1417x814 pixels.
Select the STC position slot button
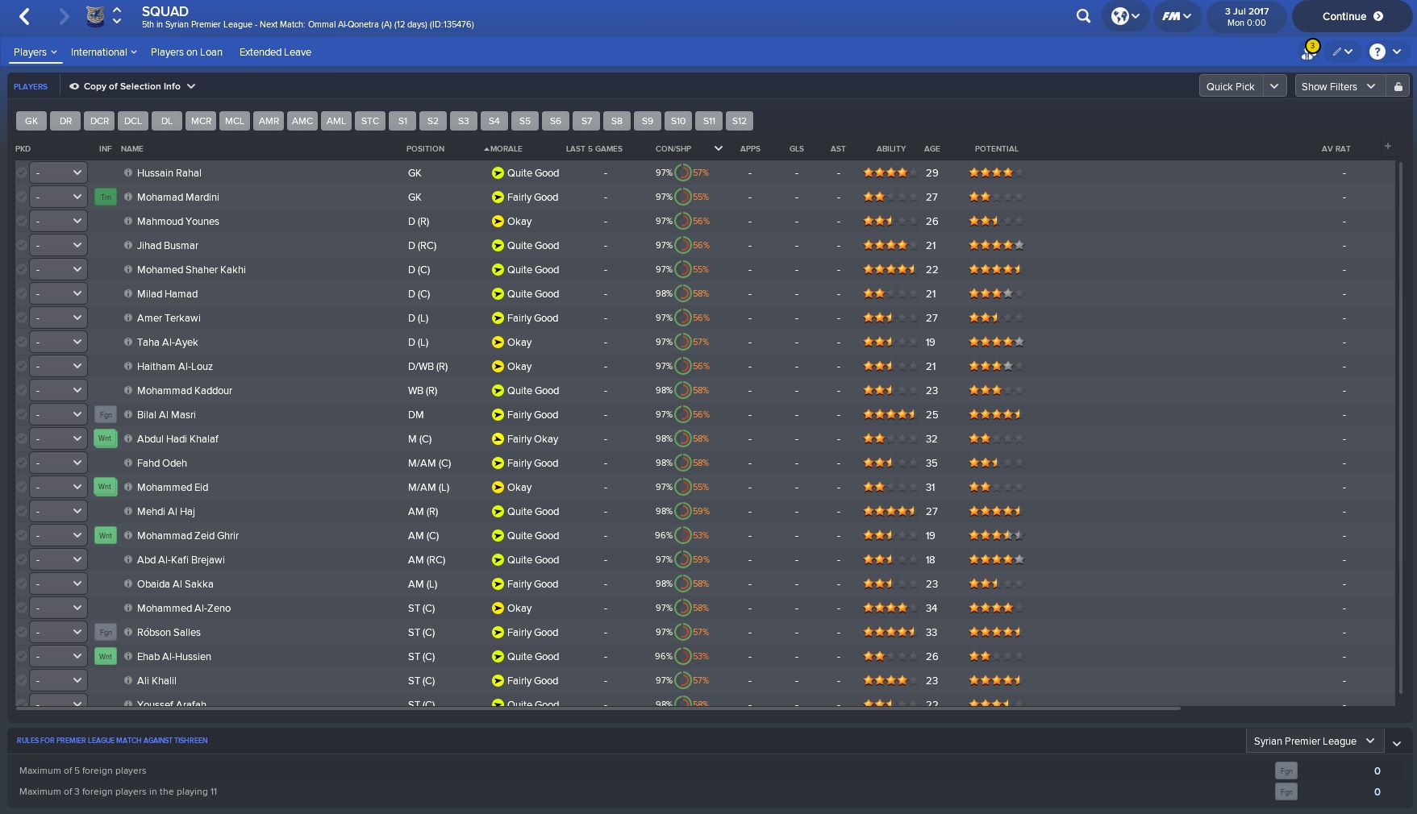(x=369, y=121)
